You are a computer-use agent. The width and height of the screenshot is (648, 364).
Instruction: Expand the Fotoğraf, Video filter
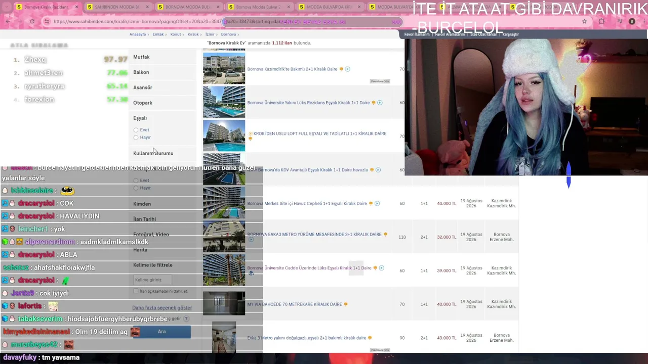click(x=151, y=235)
